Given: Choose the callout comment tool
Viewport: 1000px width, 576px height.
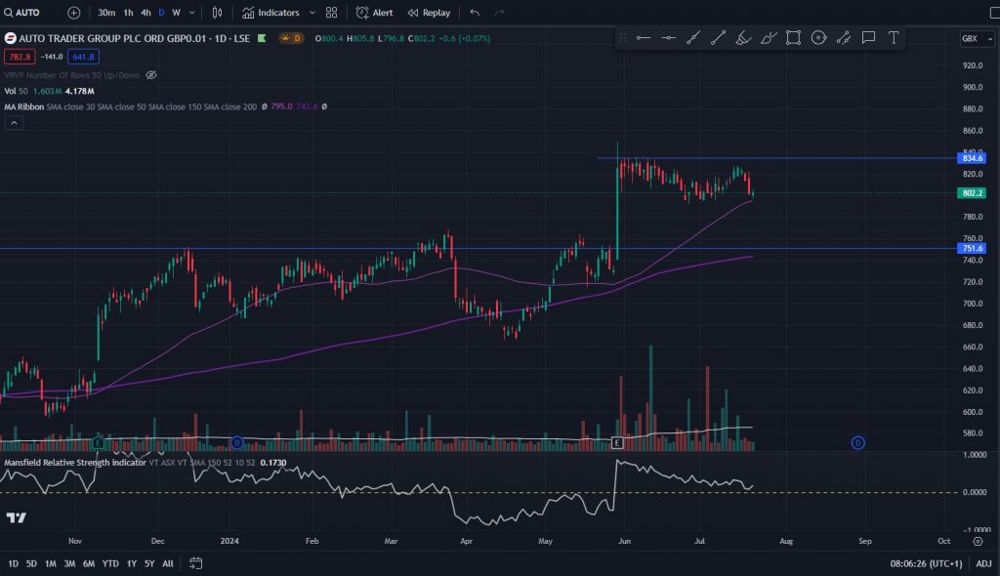Looking at the screenshot, I should pos(867,38).
